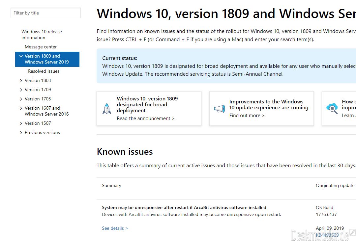The width and height of the screenshot is (356, 241).
Task: Select Version 1803 in the sidebar
Action: (x=38, y=80)
